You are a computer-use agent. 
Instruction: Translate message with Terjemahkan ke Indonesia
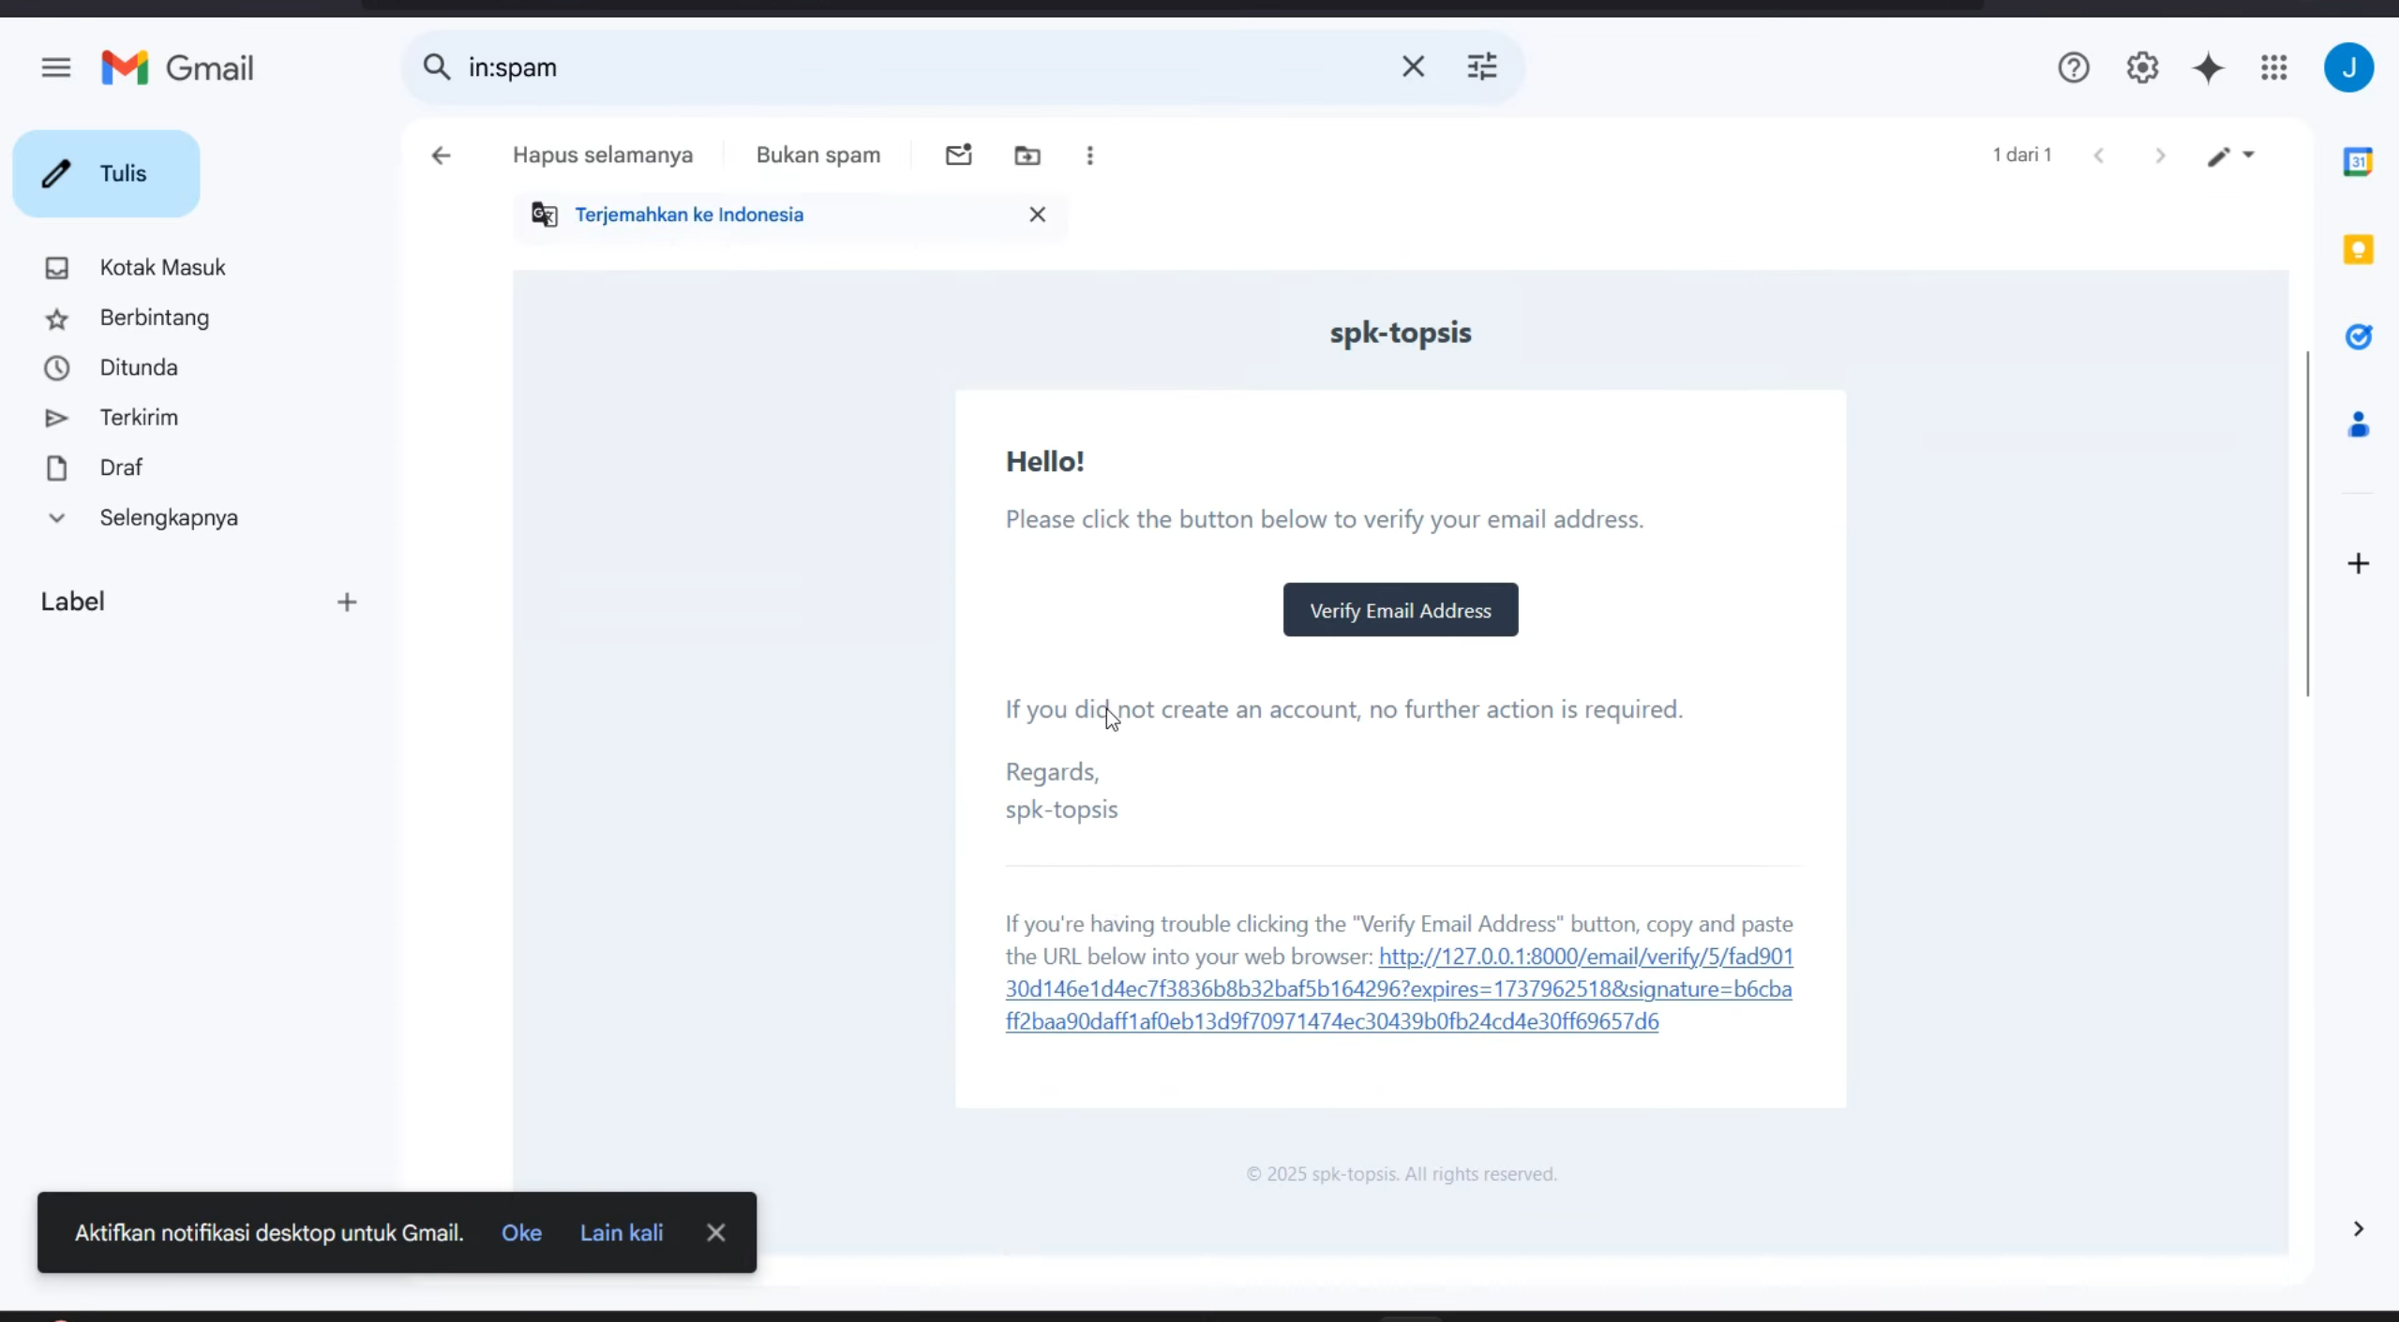coord(689,215)
